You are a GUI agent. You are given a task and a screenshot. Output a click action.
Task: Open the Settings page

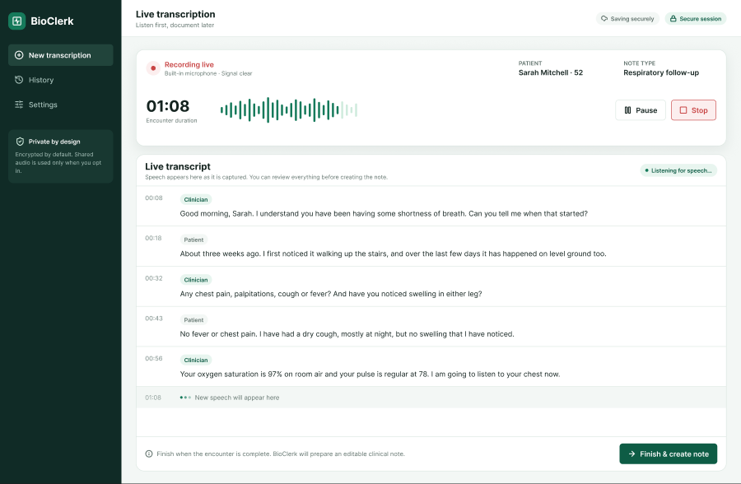(60, 105)
